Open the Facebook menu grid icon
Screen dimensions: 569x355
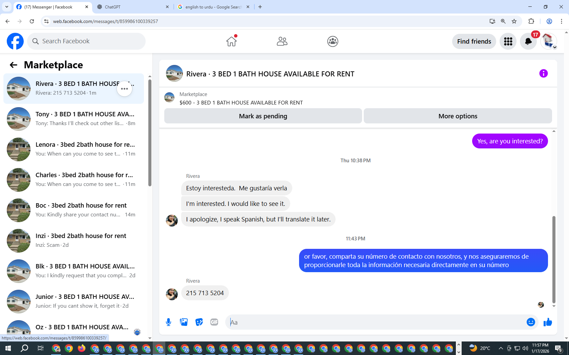click(x=508, y=41)
